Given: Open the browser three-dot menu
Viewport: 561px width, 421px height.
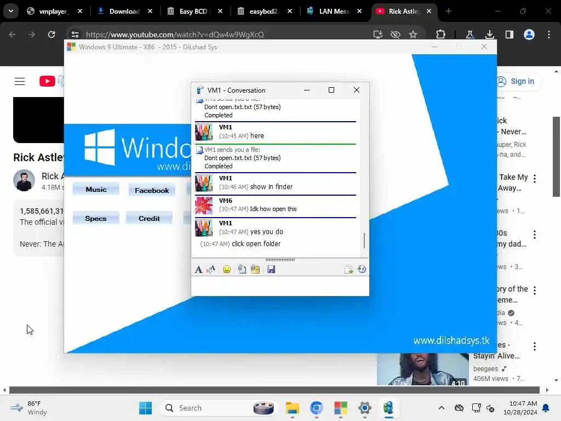Looking at the screenshot, I should pos(549,35).
